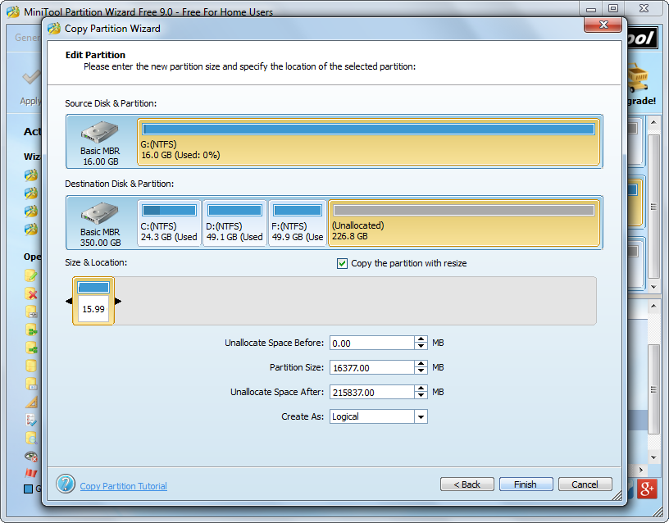Minimize the MiniTool main window
Viewport: 669px width, 523px height.
(x=591, y=9)
